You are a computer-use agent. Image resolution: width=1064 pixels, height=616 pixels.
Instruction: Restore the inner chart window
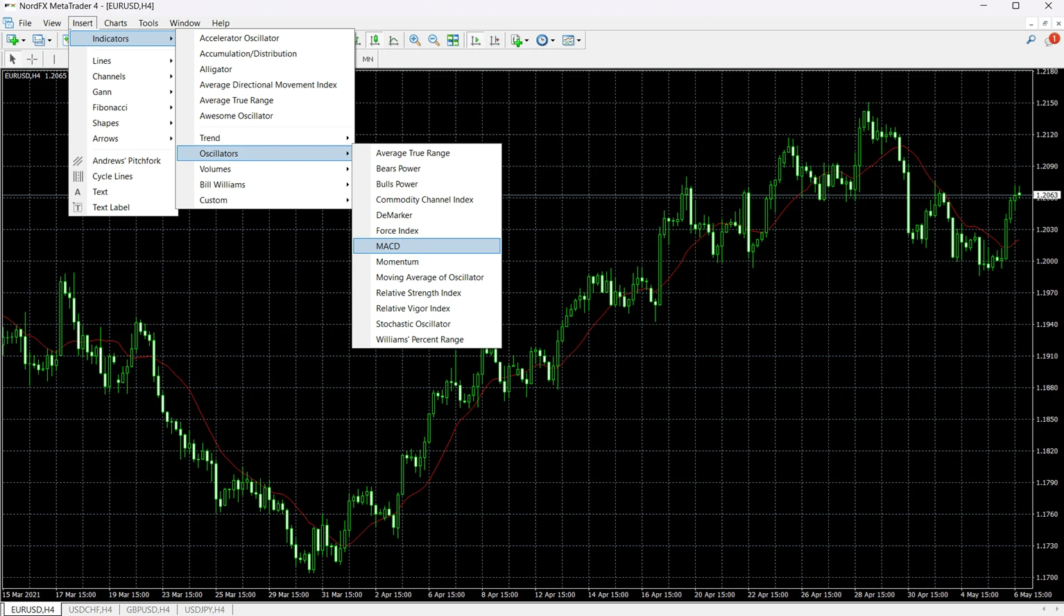coord(1045,24)
